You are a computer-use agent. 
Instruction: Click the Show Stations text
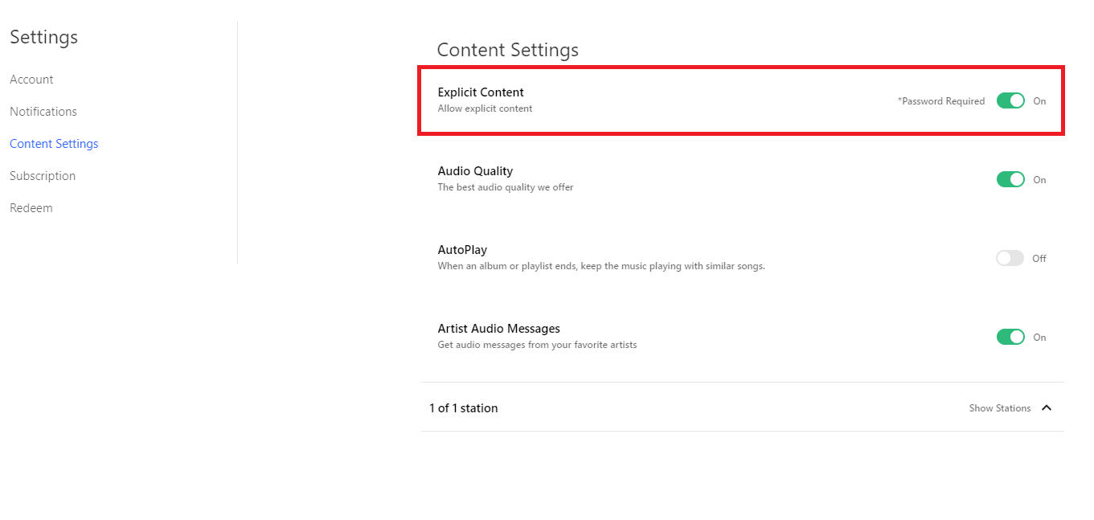click(x=999, y=408)
